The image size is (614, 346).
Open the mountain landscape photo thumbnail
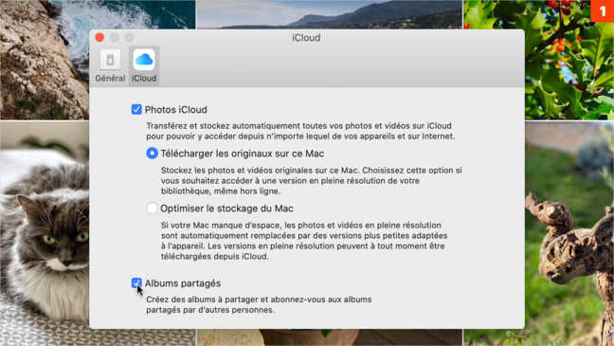[x=329, y=14]
